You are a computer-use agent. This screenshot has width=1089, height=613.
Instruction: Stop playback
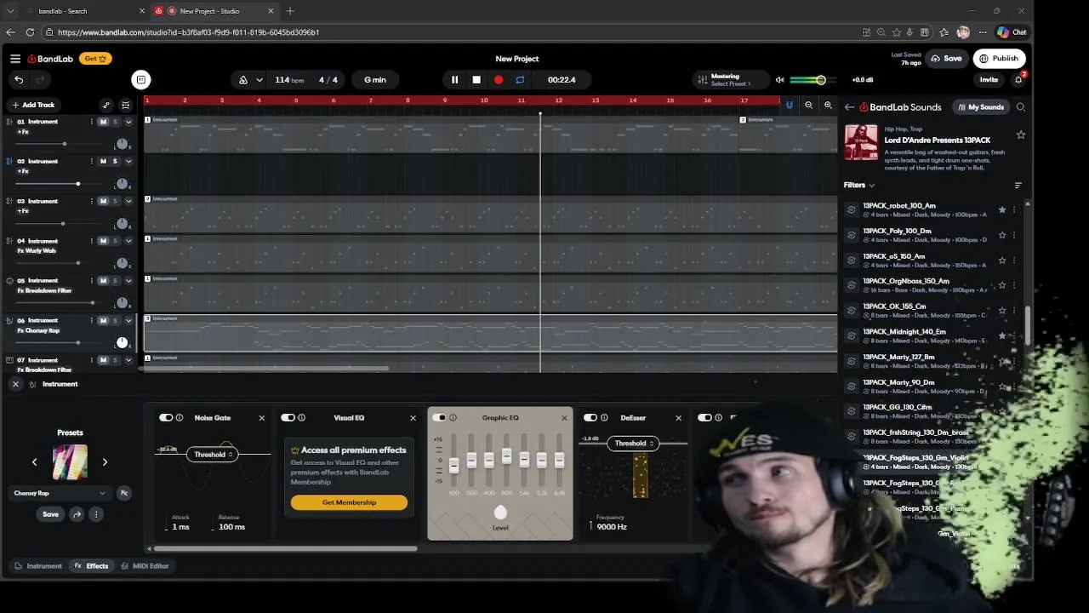(476, 80)
